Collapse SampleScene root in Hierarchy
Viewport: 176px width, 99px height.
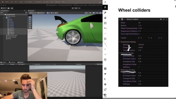point(4,15)
